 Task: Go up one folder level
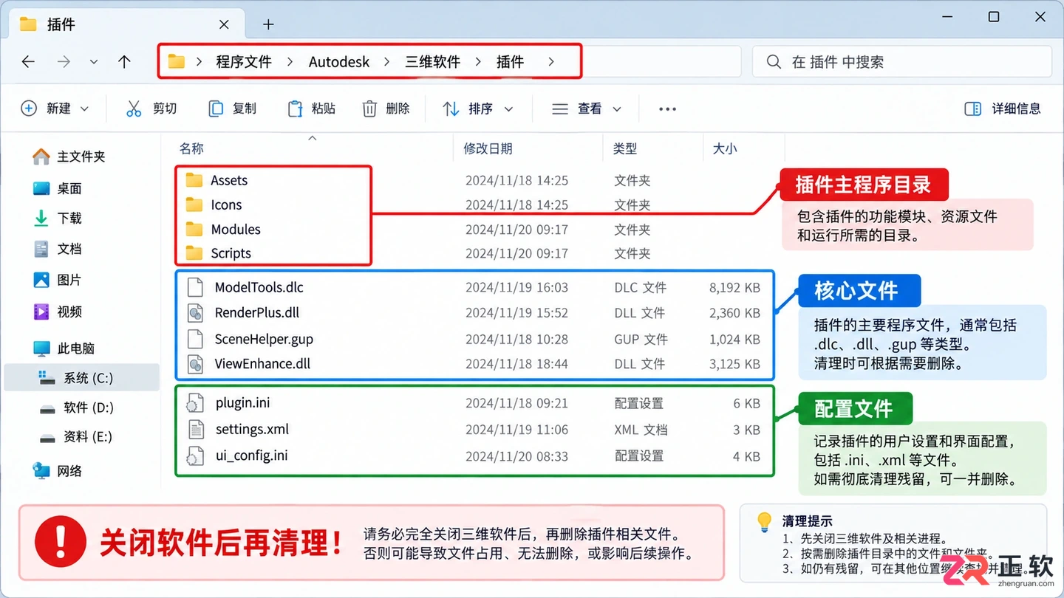pos(124,62)
